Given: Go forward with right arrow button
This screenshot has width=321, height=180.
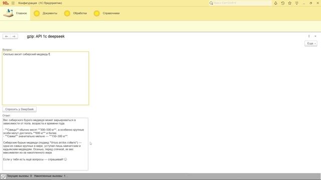Looking at the screenshot, I should 14,36.
